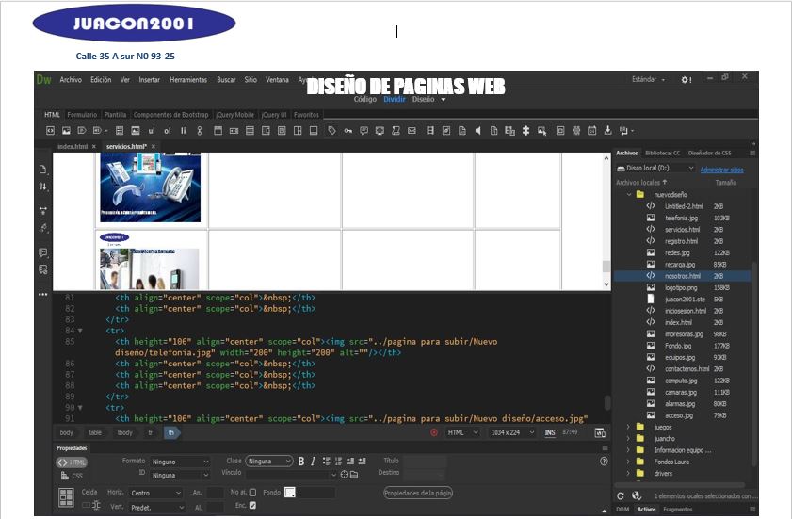Viewport: 792px width, 519px height.
Task: Click the Bold B formatting icon
Action: pyautogui.click(x=301, y=462)
